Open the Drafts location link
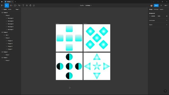Image resolution: width=169 pixels, height=95 pixels. pyautogui.click(x=82, y=6)
